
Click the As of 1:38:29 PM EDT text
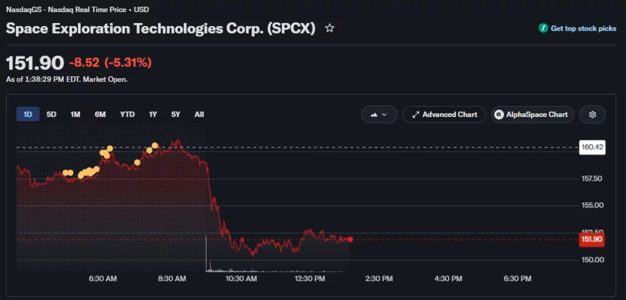point(67,79)
